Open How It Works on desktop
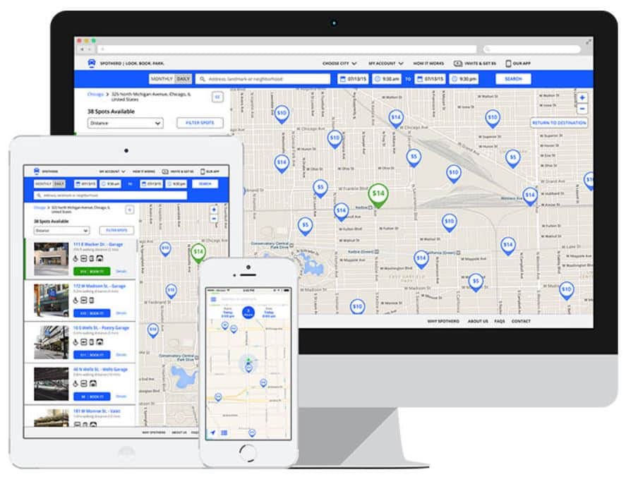 429,64
